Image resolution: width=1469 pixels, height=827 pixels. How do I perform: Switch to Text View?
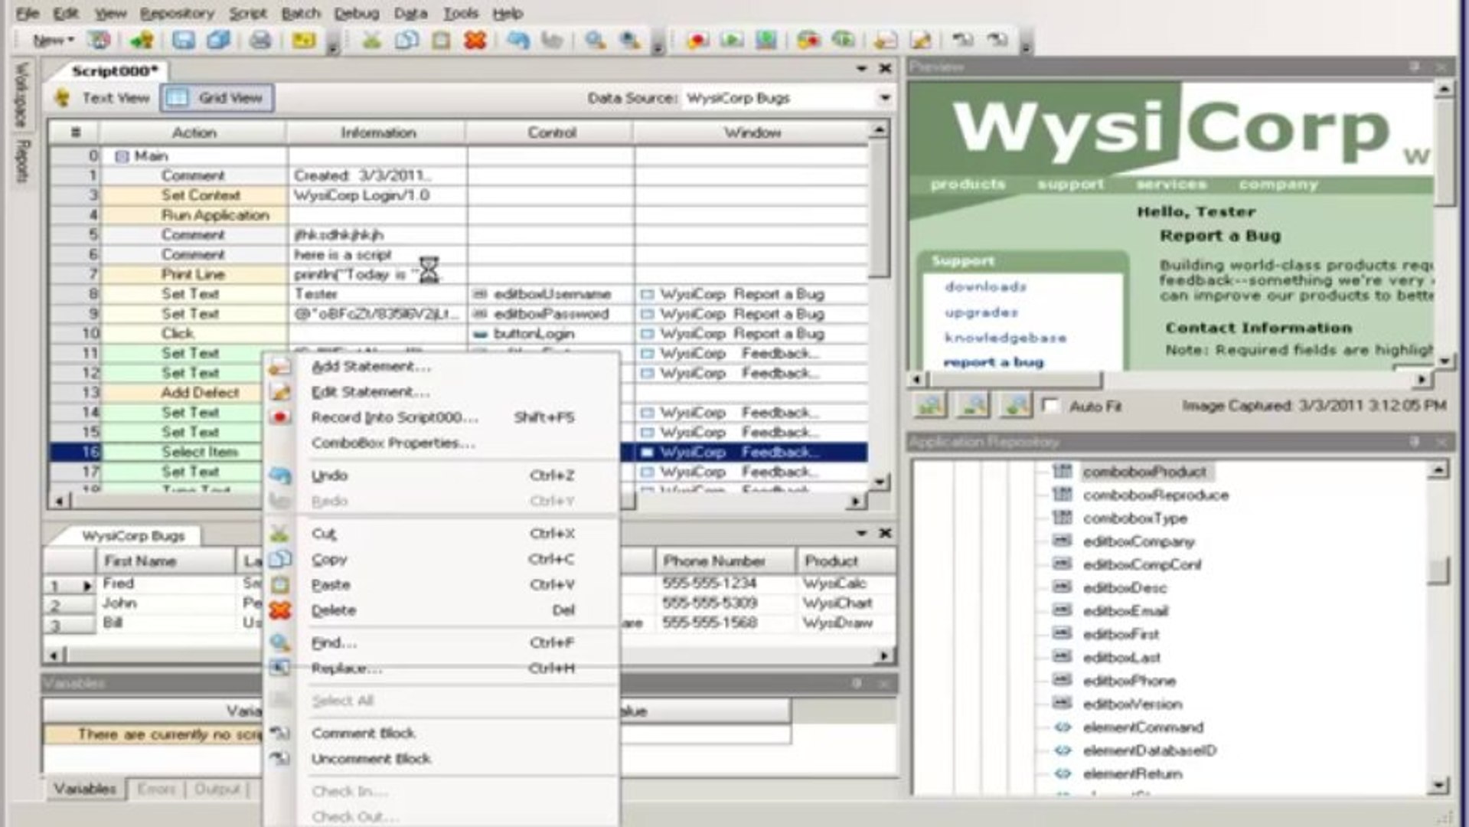pyautogui.click(x=103, y=98)
